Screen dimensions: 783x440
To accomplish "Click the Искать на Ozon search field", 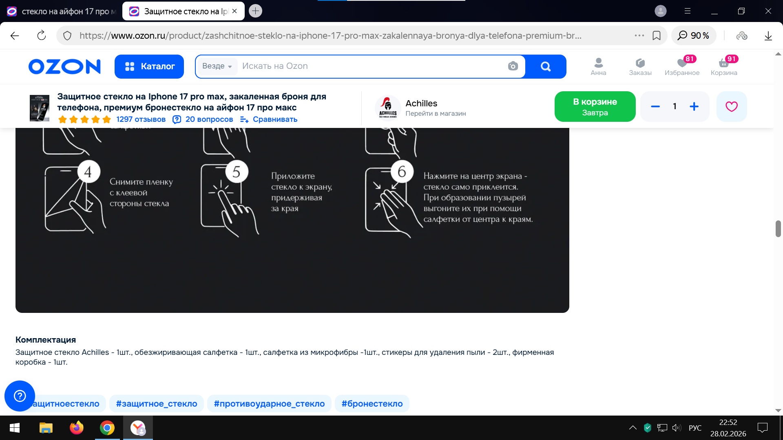I will [367, 66].
